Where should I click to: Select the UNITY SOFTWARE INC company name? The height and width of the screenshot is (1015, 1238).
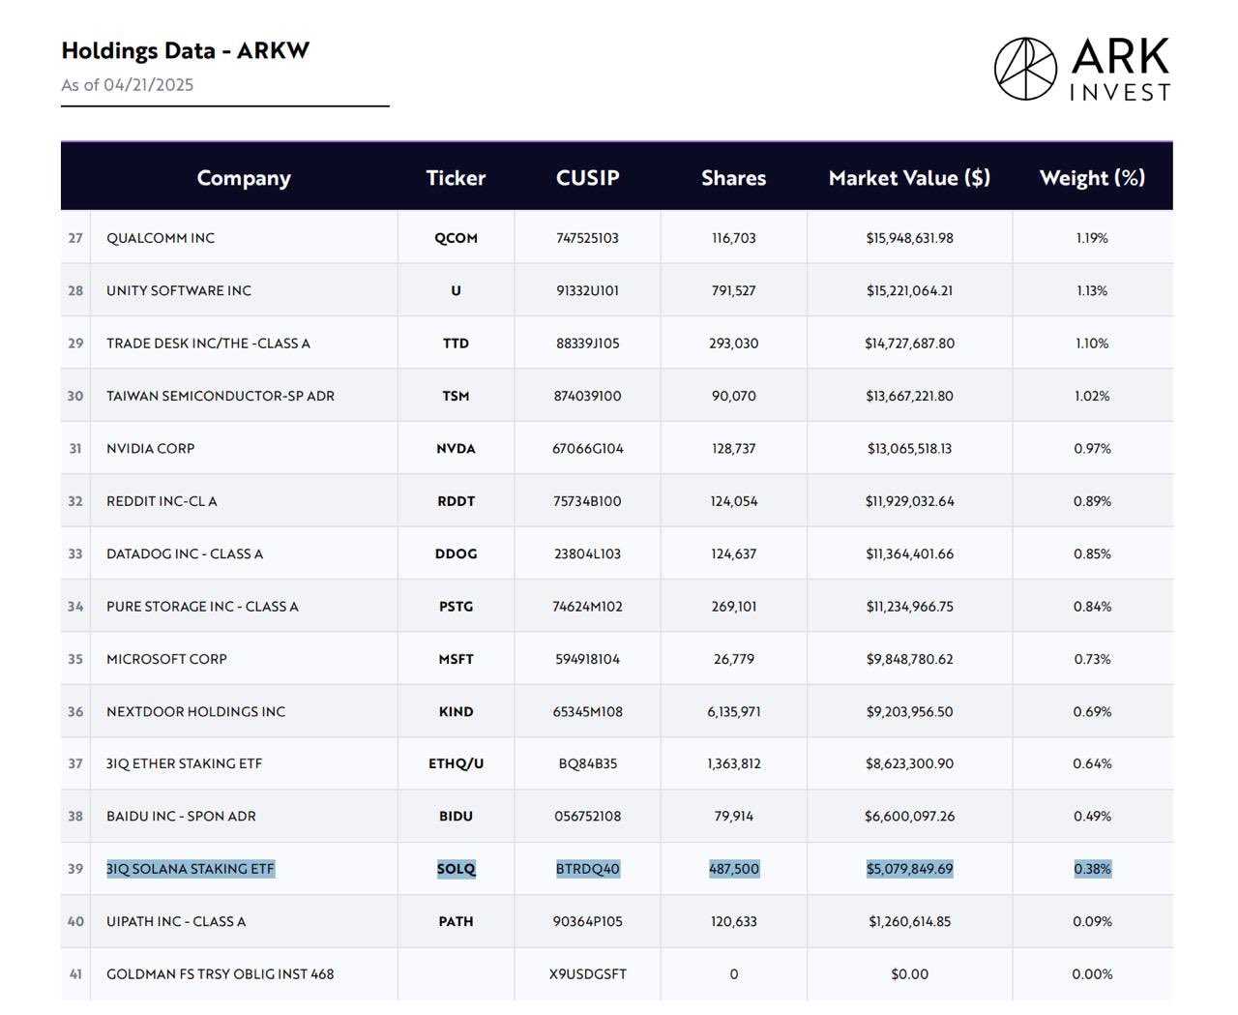click(x=179, y=290)
